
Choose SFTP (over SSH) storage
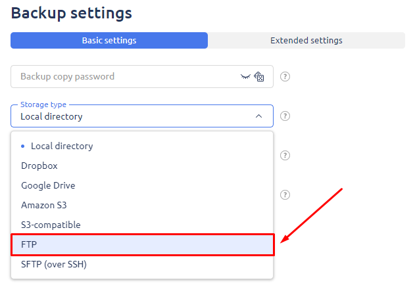coord(54,264)
